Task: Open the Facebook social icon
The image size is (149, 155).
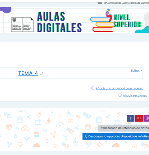Action: tap(131, 118)
